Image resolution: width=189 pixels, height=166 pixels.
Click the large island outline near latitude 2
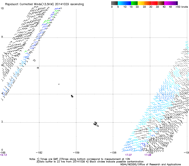click(96, 124)
